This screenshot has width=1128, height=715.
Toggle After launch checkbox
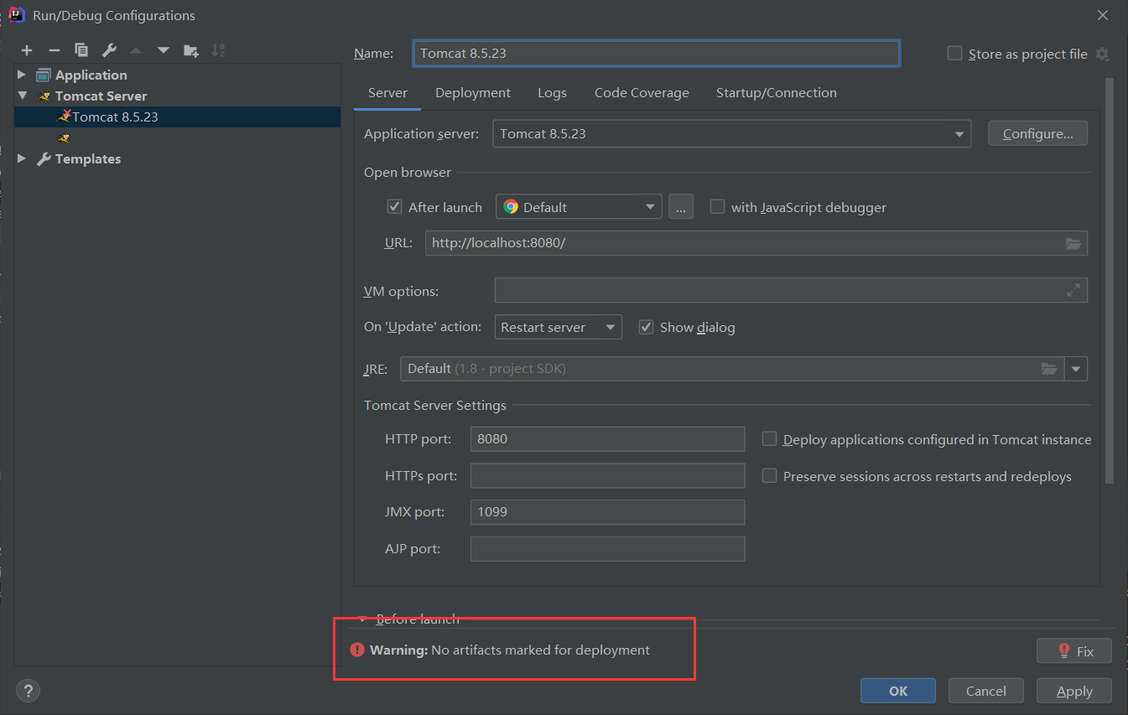point(394,206)
